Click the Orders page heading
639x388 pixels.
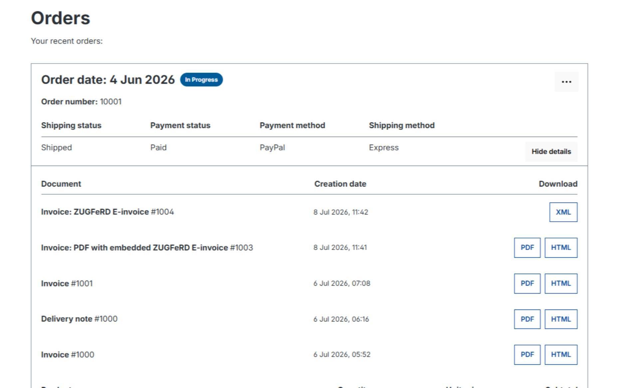tap(61, 18)
